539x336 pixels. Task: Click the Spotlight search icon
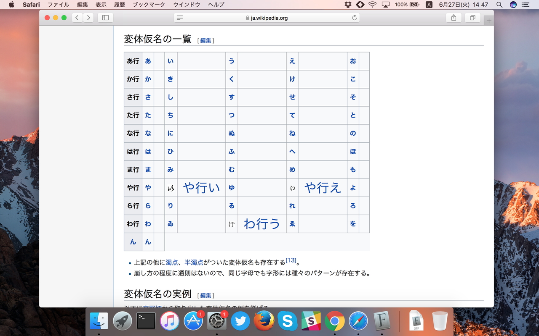499,5
